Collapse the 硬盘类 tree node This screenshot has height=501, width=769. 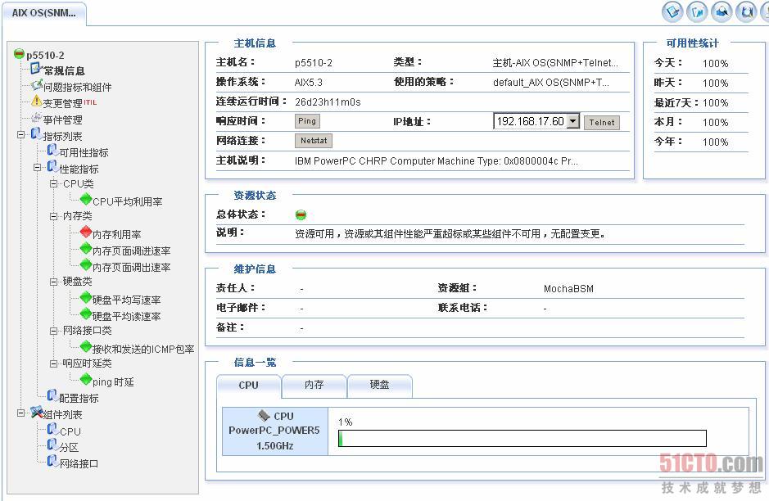[x=53, y=282]
